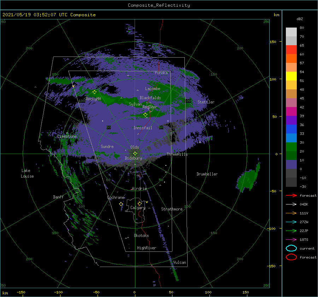The width and height of the screenshot is (318, 297).
Task: Click the dBZ legend heading
Action: pyautogui.click(x=300, y=19)
